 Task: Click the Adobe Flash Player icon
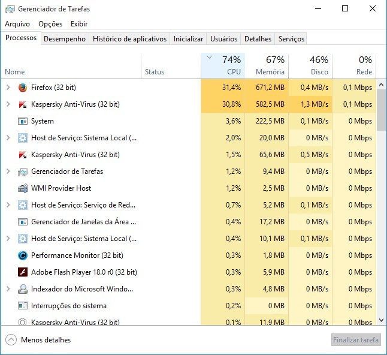23,272
